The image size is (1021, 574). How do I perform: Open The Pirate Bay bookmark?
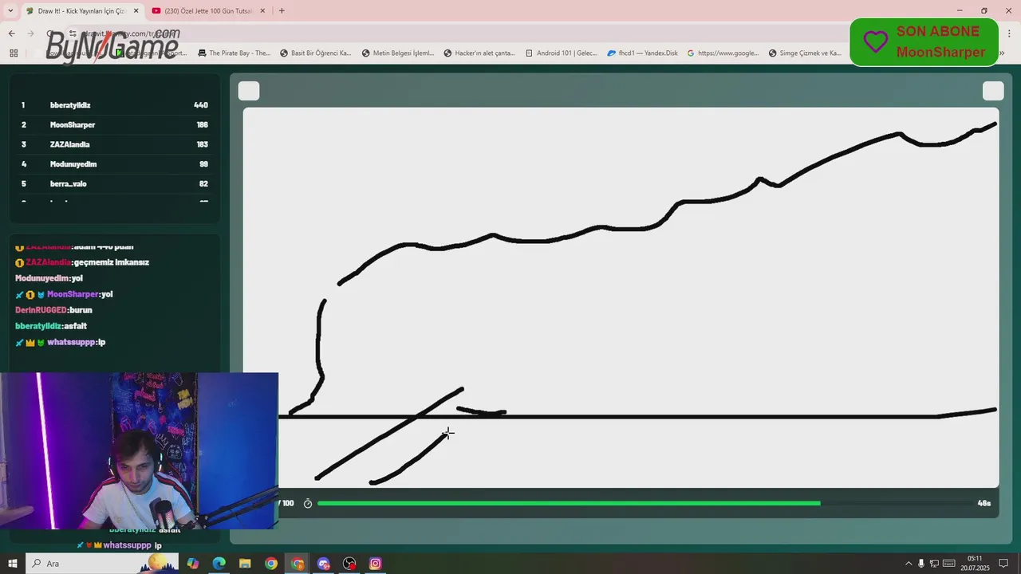coord(234,53)
